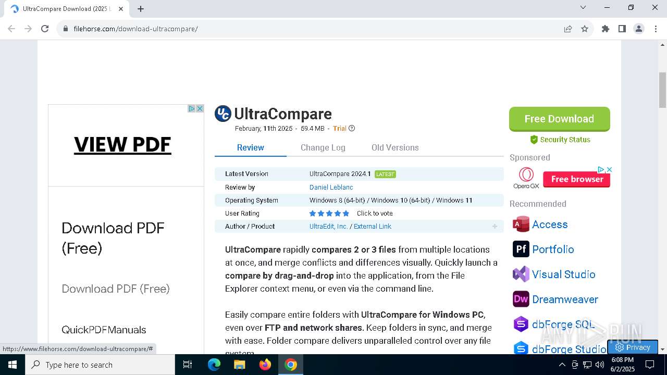This screenshot has width=667, height=375.
Task: Open the Access recommended link
Action: (x=550, y=224)
